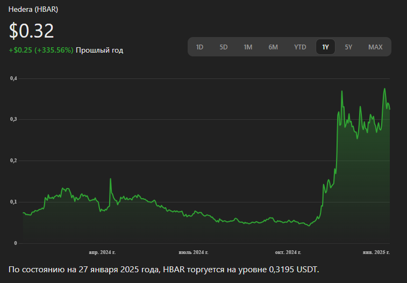Click the 0 y-axis label
This screenshot has height=283, width=407.
coord(16,243)
